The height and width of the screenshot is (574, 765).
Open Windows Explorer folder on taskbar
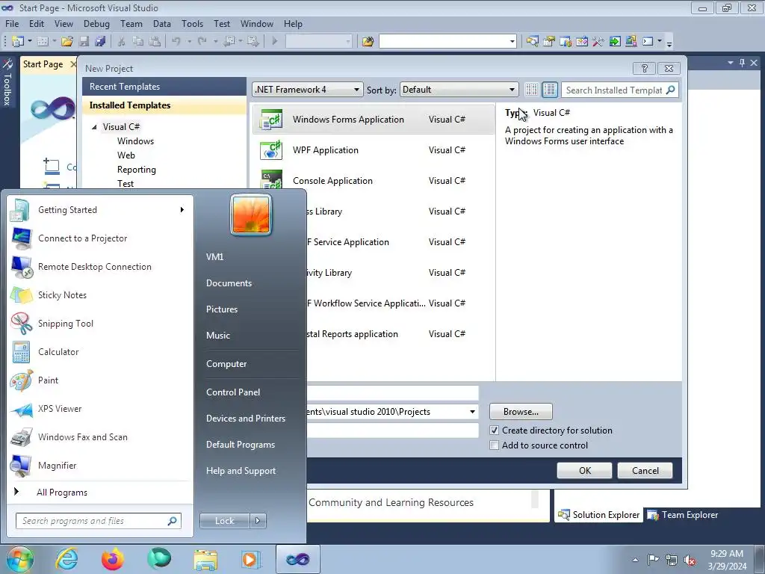pyautogui.click(x=205, y=559)
